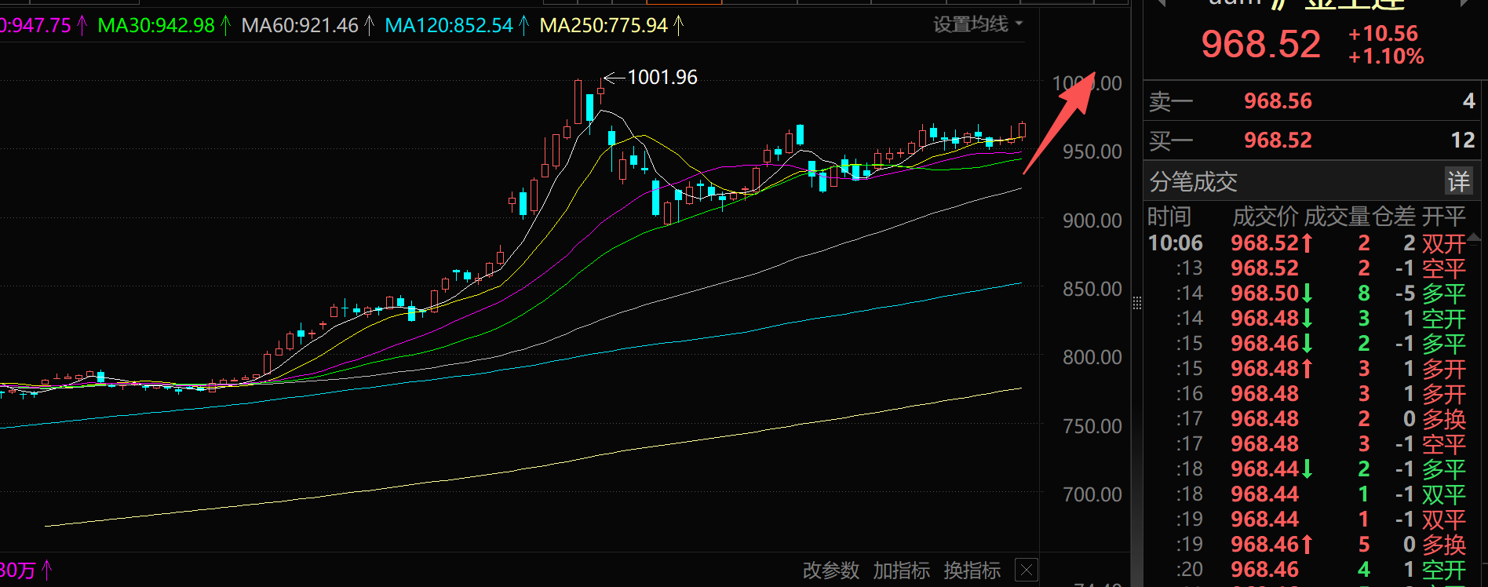Select the 买一 bid price row
The height and width of the screenshot is (587, 1488).
click(1311, 140)
